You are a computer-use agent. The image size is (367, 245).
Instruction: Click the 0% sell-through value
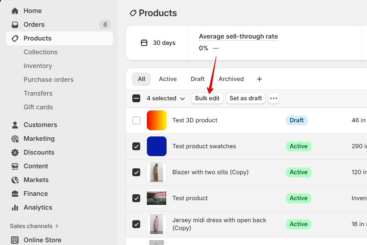pos(204,48)
